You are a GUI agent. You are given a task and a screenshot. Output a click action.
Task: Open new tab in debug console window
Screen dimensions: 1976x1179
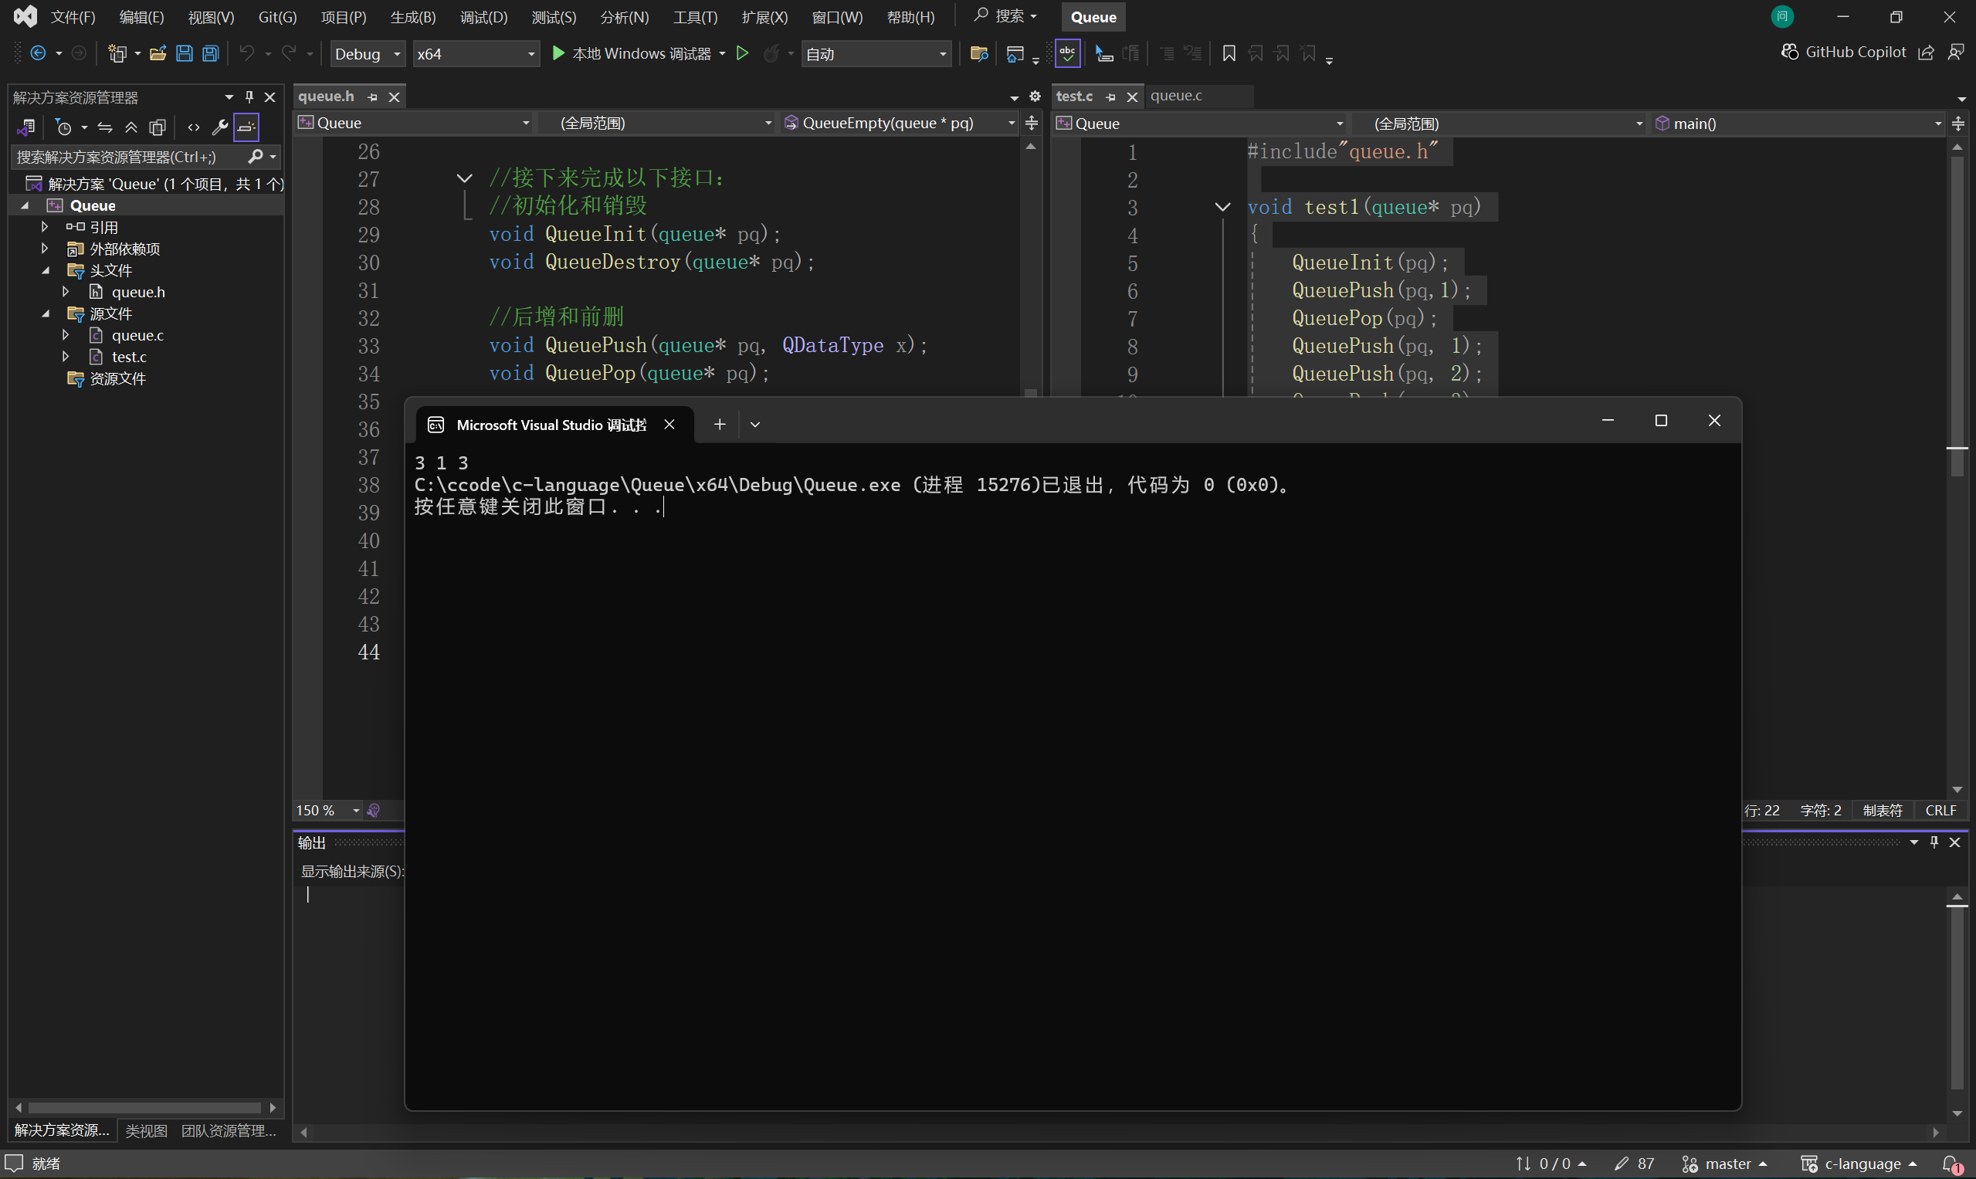(720, 424)
